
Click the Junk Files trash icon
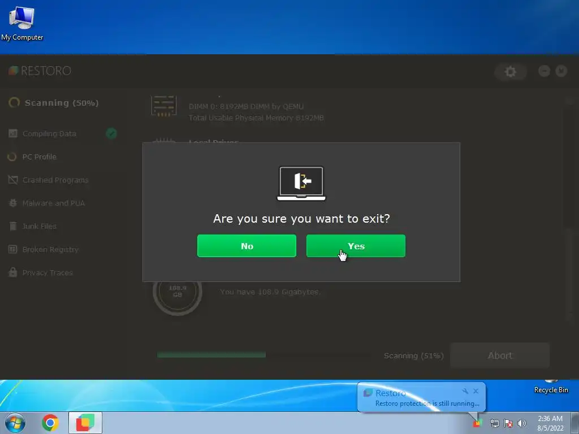pyautogui.click(x=13, y=226)
